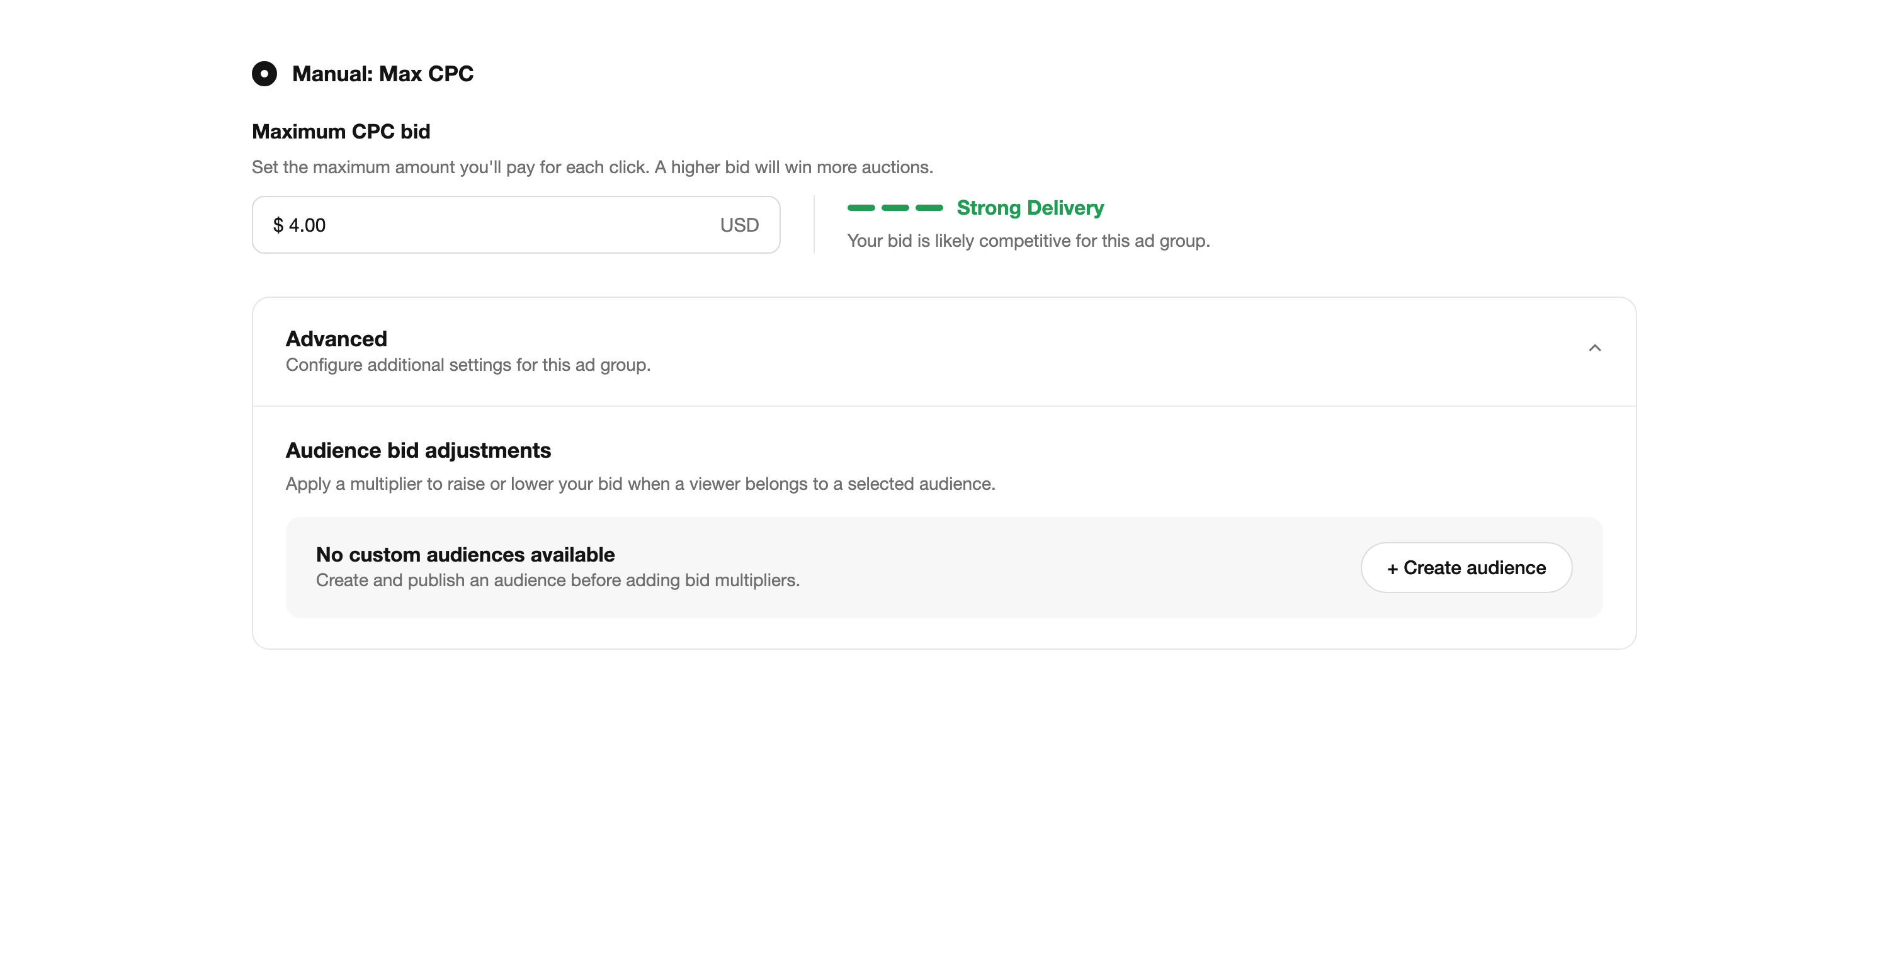
Task: Collapse the Advanced section with the chevron
Action: pos(1594,348)
